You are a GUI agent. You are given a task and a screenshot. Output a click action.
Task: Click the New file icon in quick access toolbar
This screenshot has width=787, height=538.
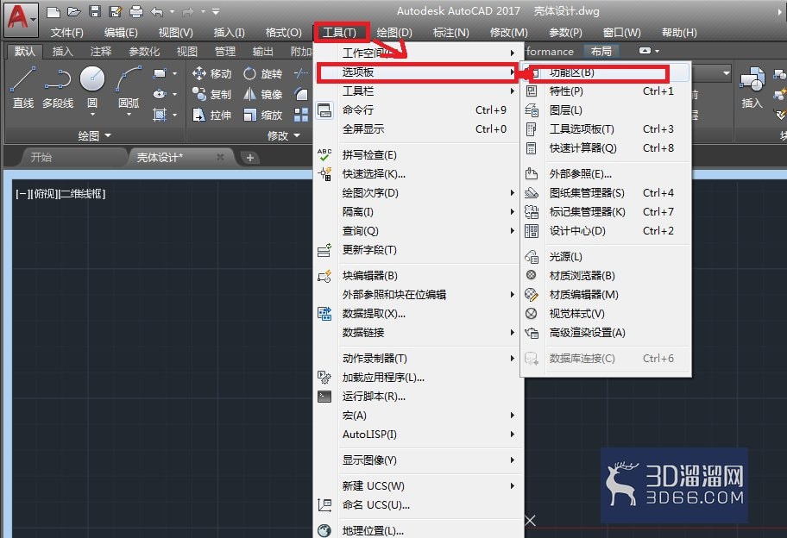pyautogui.click(x=54, y=11)
